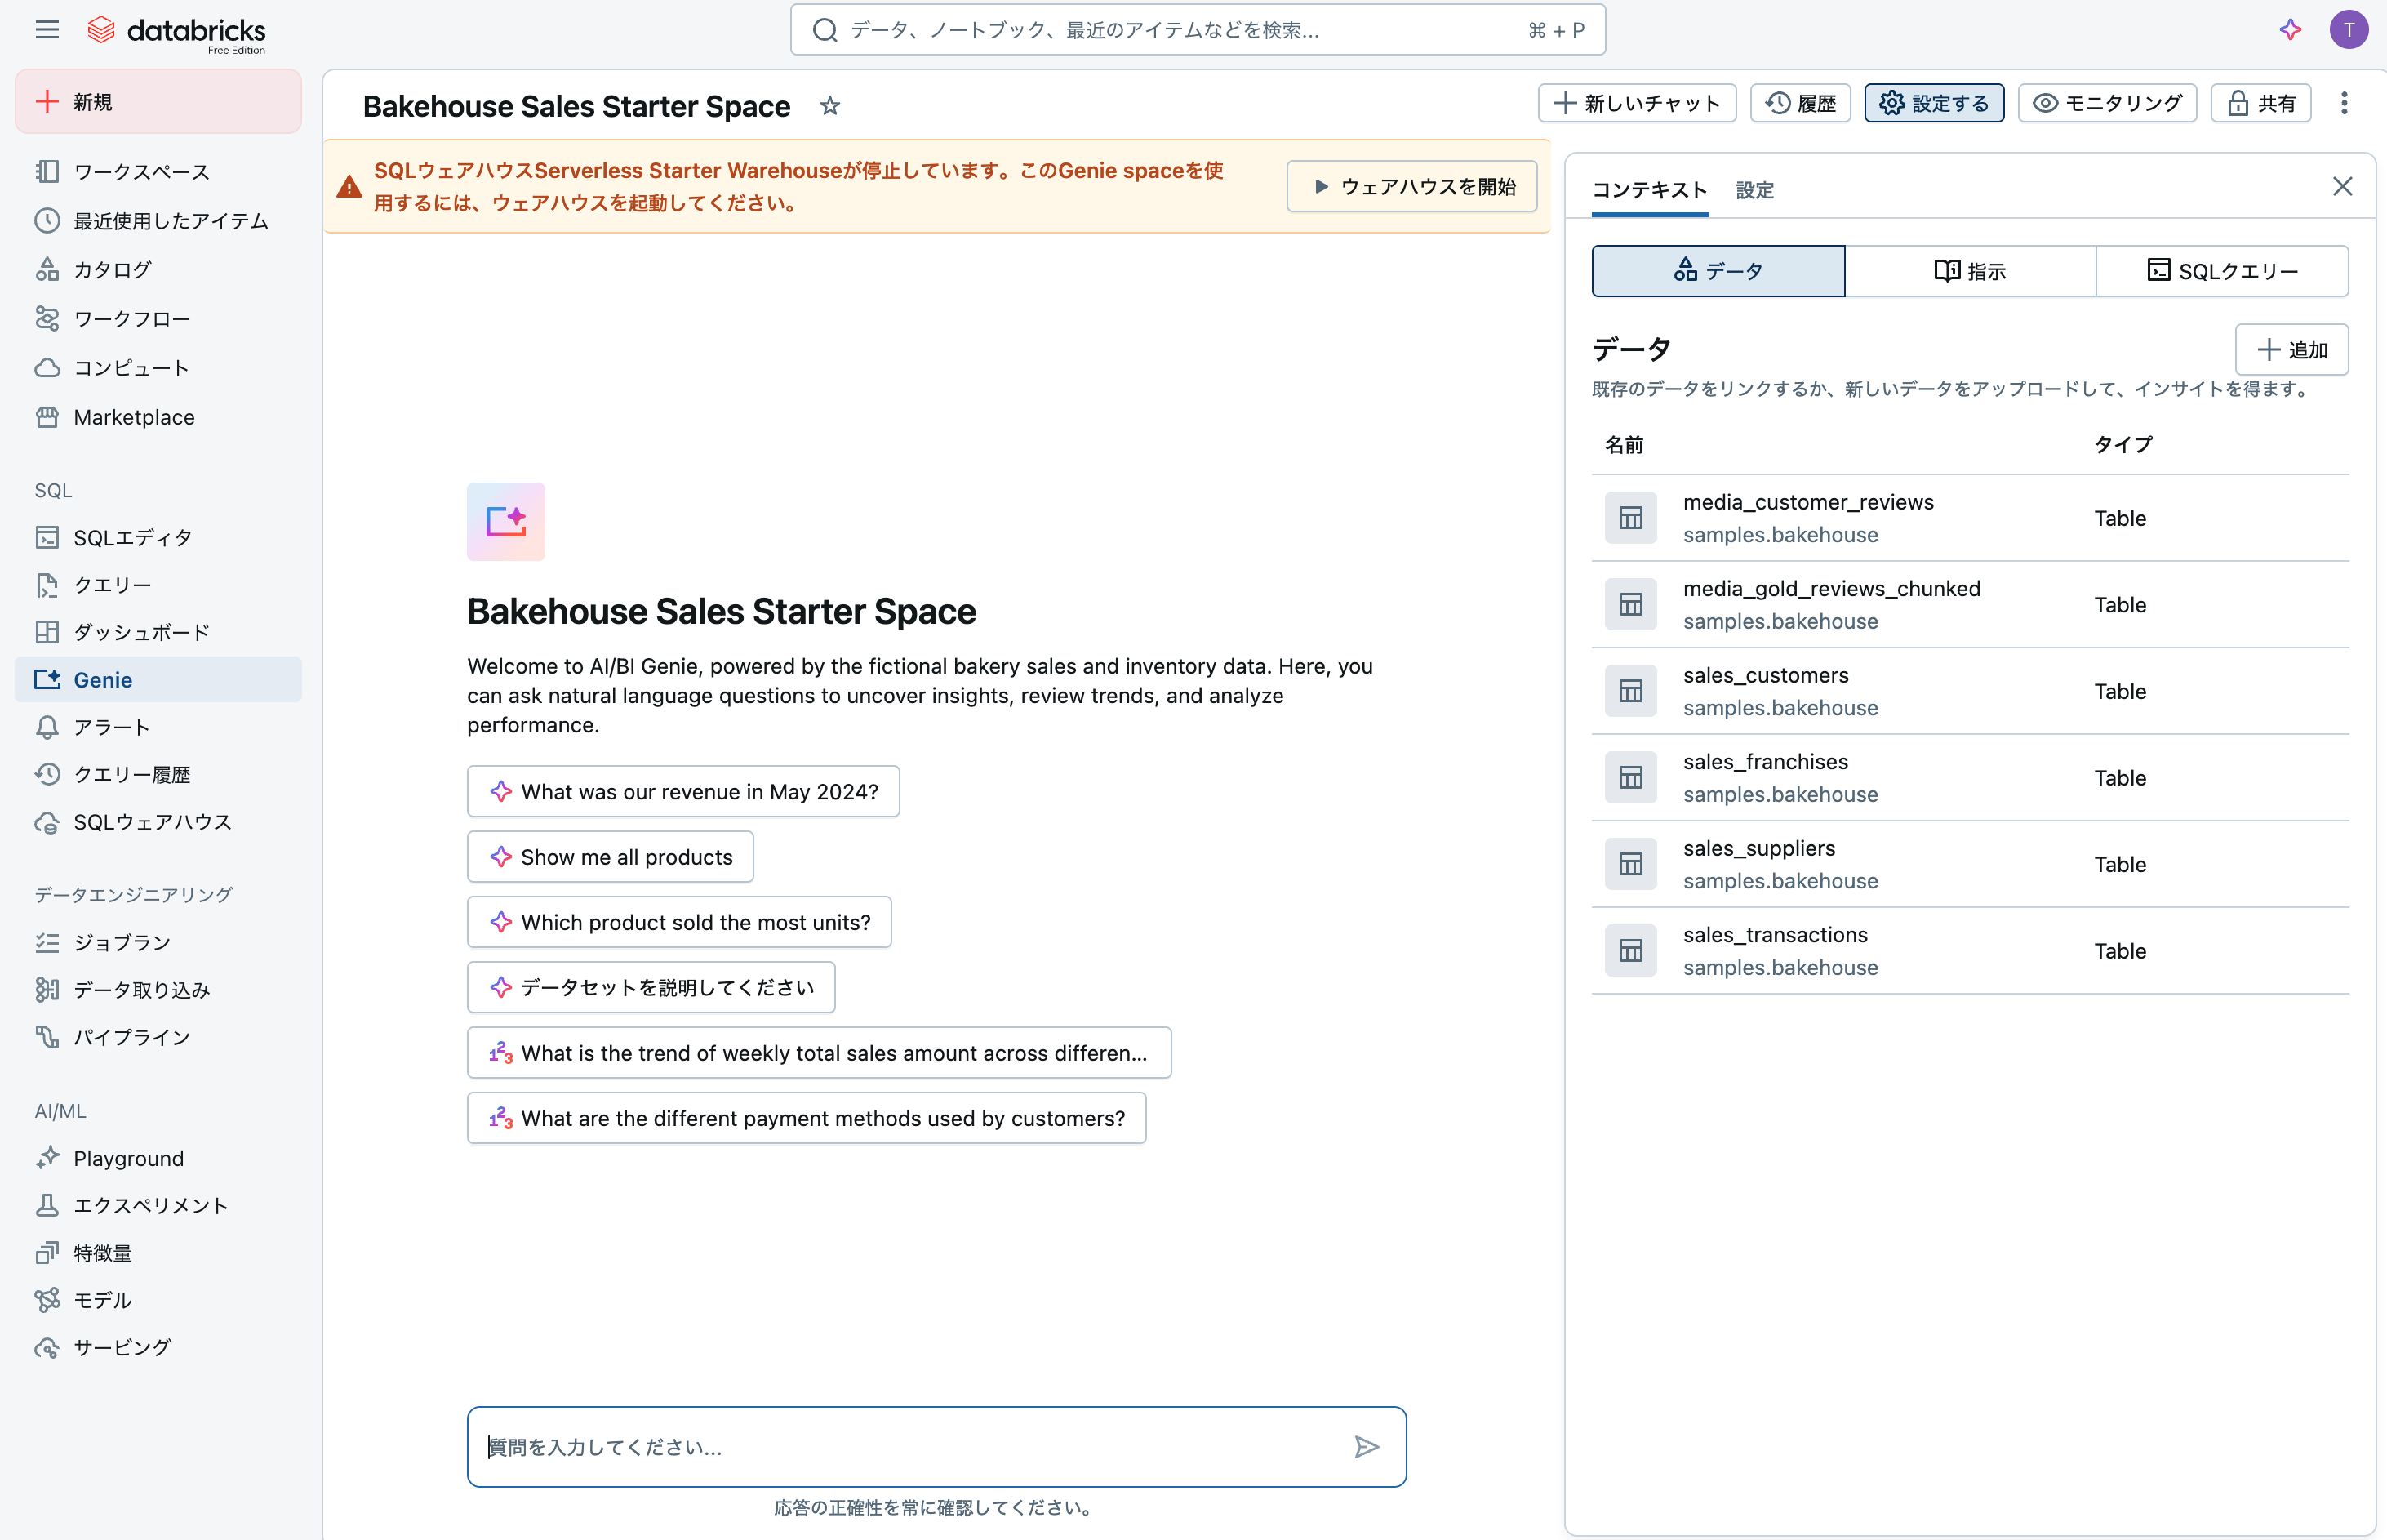The height and width of the screenshot is (1540, 2387).
Task: Click the media_gold_reviews_chunked table icon
Action: (1630, 605)
